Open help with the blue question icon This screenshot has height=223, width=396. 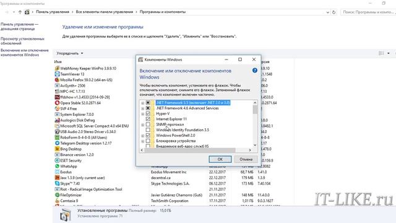click(255, 71)
